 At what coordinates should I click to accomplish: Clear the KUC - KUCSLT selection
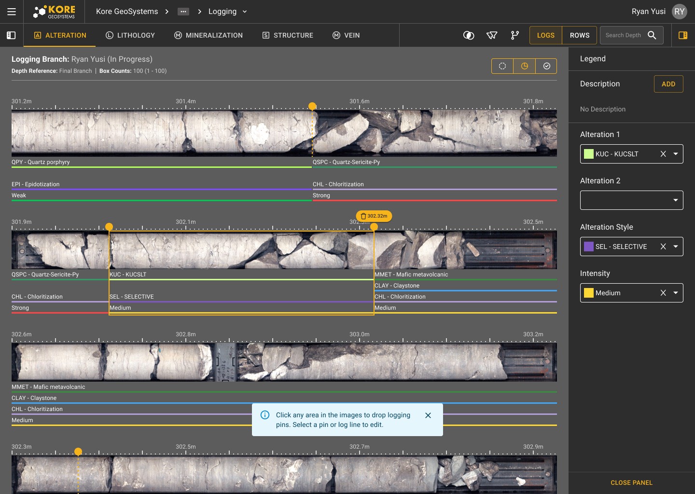click(x=663, y=154)
